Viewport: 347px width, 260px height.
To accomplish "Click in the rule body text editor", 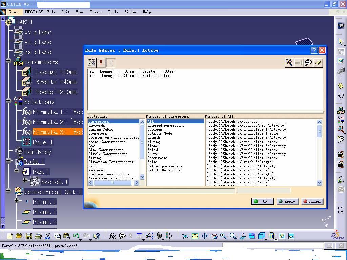I will pyautogui.click(x=205, y=90).
